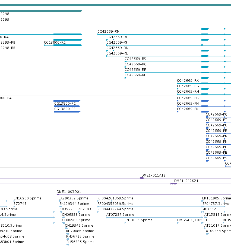Open the AT07287.5prime EST
This screenshot has height=246, width=231.
tap(120, 215)
